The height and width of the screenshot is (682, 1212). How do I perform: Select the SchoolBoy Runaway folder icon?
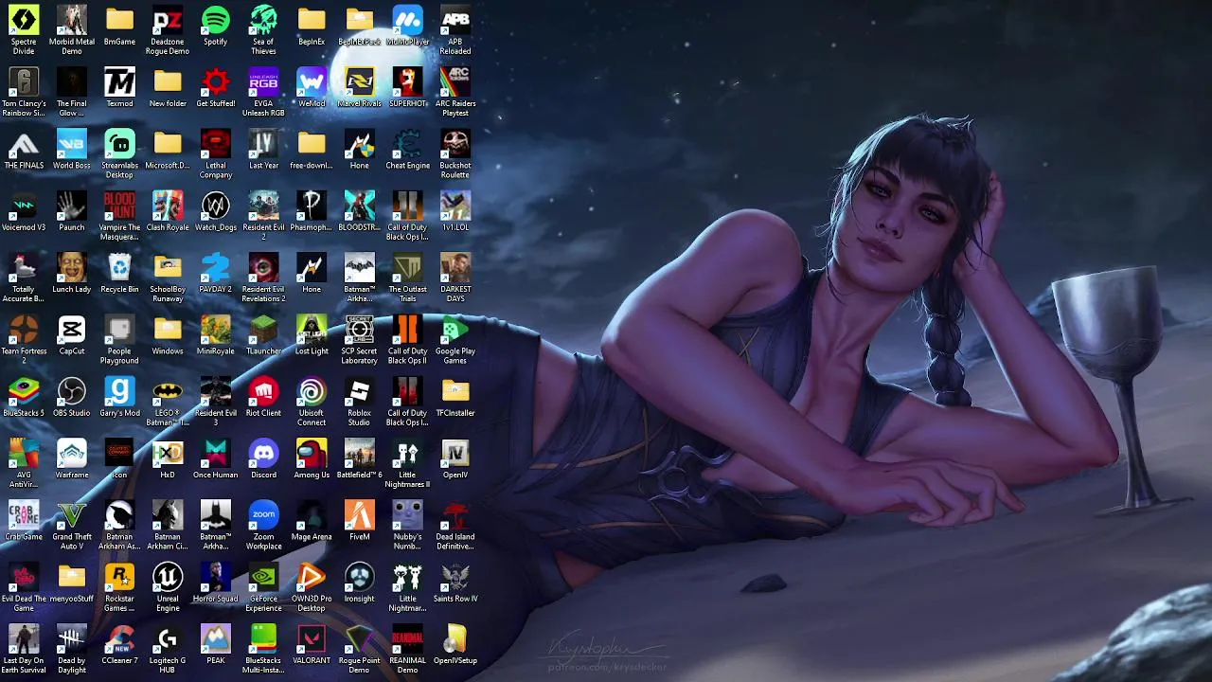(168, 267)
